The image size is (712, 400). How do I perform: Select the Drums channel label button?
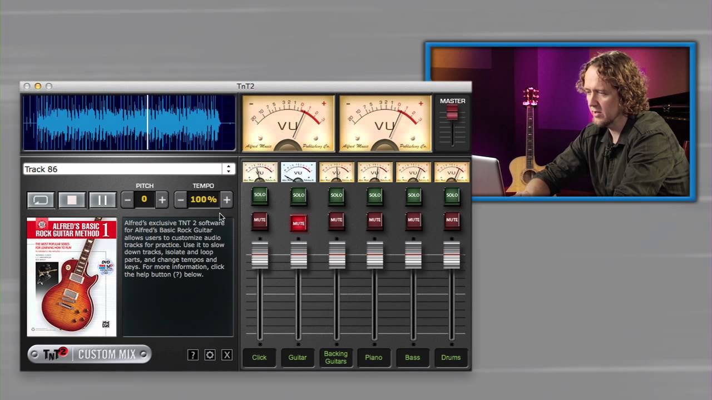(451, 357)
